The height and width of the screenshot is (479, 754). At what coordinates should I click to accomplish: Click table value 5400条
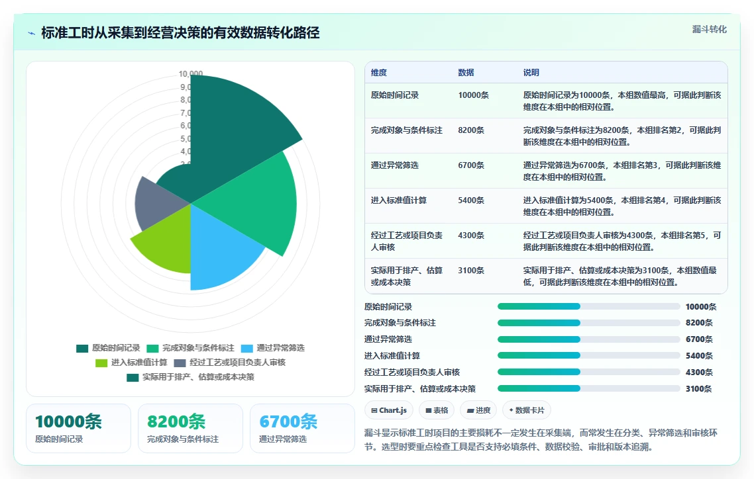tap(471, 200)
